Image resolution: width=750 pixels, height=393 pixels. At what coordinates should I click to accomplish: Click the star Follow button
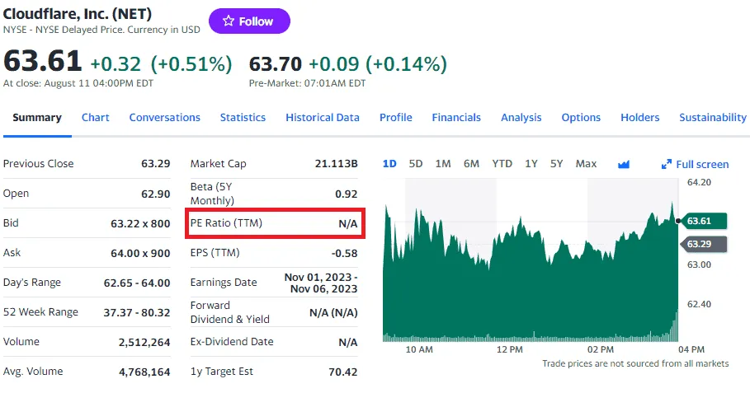tap(248, 21)
